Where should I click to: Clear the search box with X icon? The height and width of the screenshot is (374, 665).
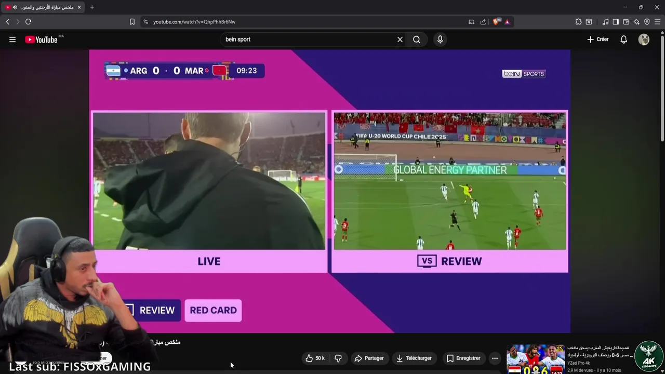pyautogui.click(x=400, y=39)
